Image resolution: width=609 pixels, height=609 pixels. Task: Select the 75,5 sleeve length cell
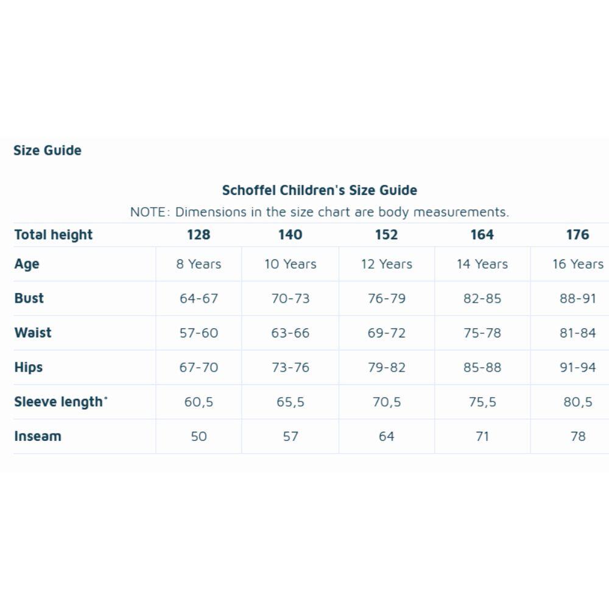[x=482, y=401]
